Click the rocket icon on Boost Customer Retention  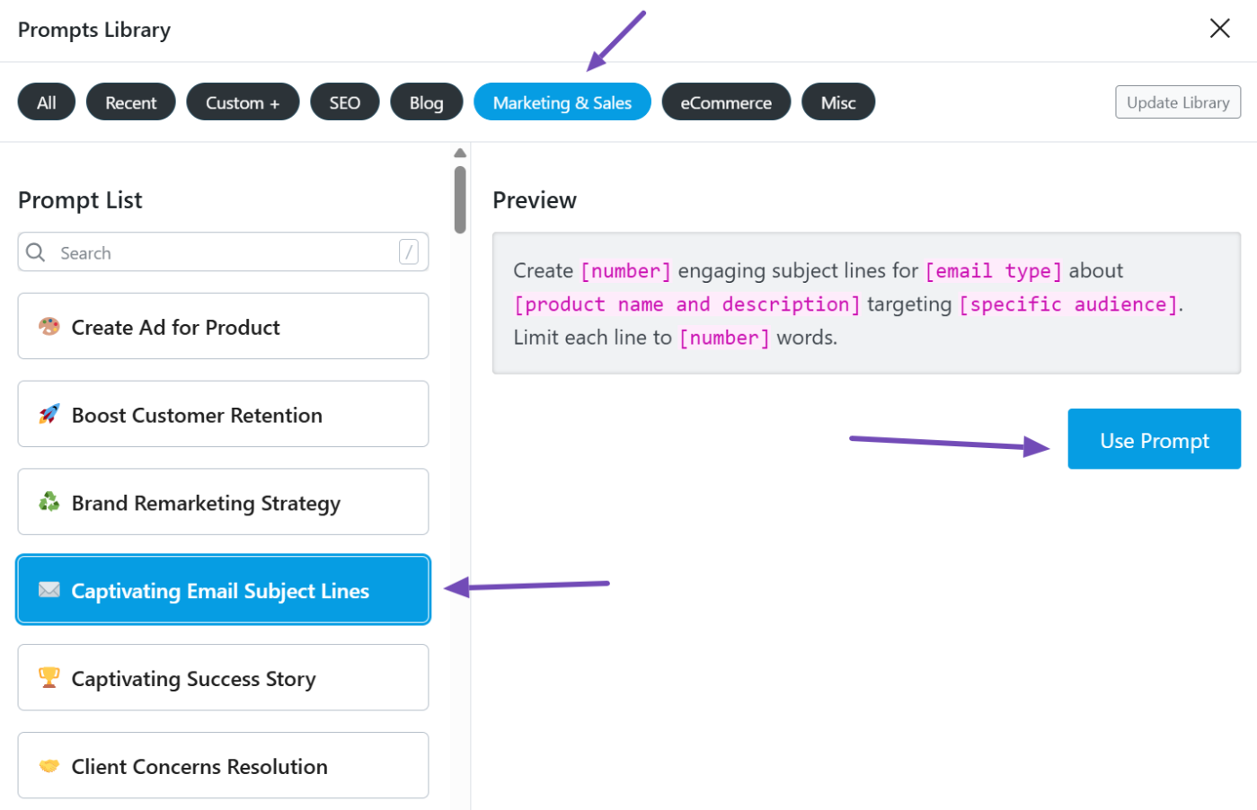click(x=49, y=414)
